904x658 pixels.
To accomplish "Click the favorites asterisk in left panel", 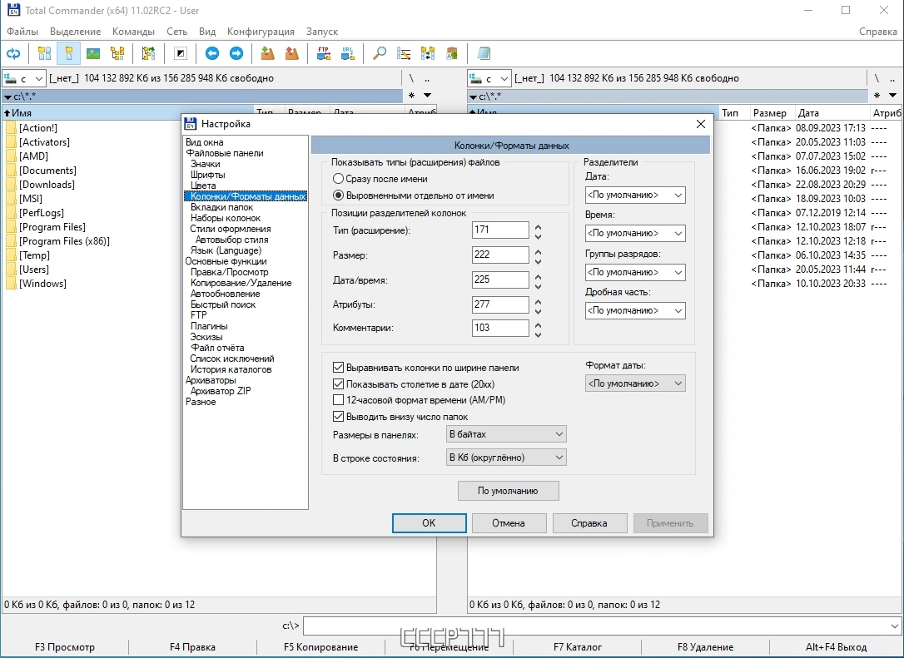I will [x=412, y=96].
